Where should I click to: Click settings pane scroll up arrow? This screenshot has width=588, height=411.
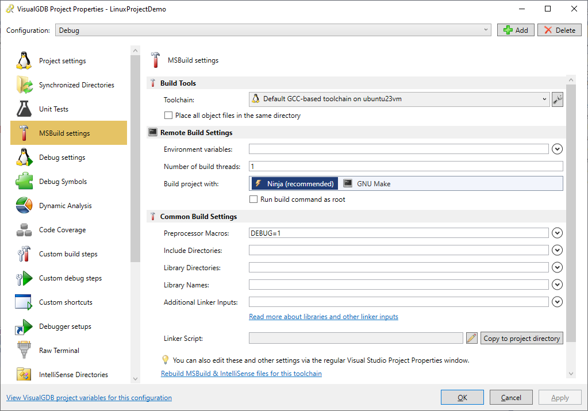click(571, 80)
